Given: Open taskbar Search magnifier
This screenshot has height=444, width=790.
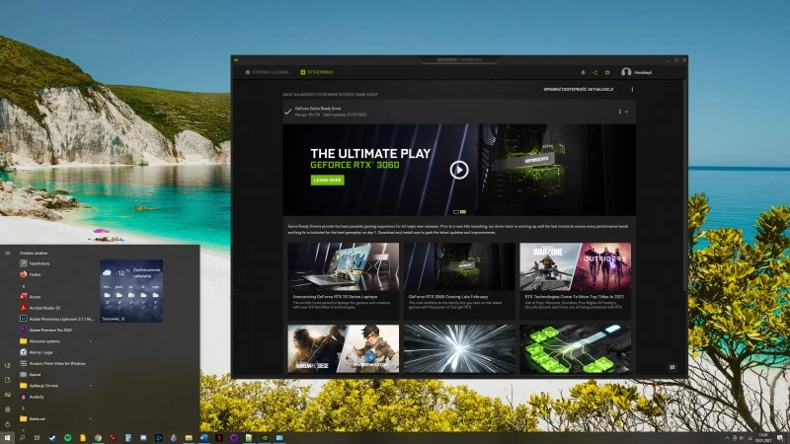Looking at the screenshot, I should click(x=22, y=438).
